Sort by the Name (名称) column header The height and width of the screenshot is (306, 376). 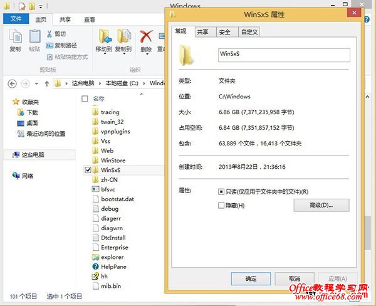point(99,98)
